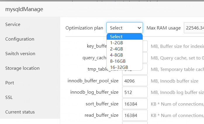The width and height of the screenshot is (204, 124).
Task: Open the Service tab in sidebar
Action: point(13,25)
